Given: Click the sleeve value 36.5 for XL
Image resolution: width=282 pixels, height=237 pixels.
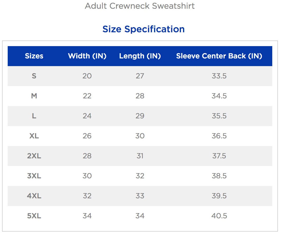Looking at the screenshot, I should pos(219,136).
